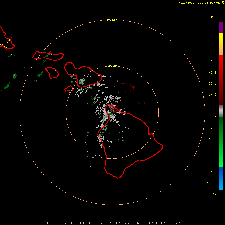Pick the green swatch of the velocity scale

[221, 142]
